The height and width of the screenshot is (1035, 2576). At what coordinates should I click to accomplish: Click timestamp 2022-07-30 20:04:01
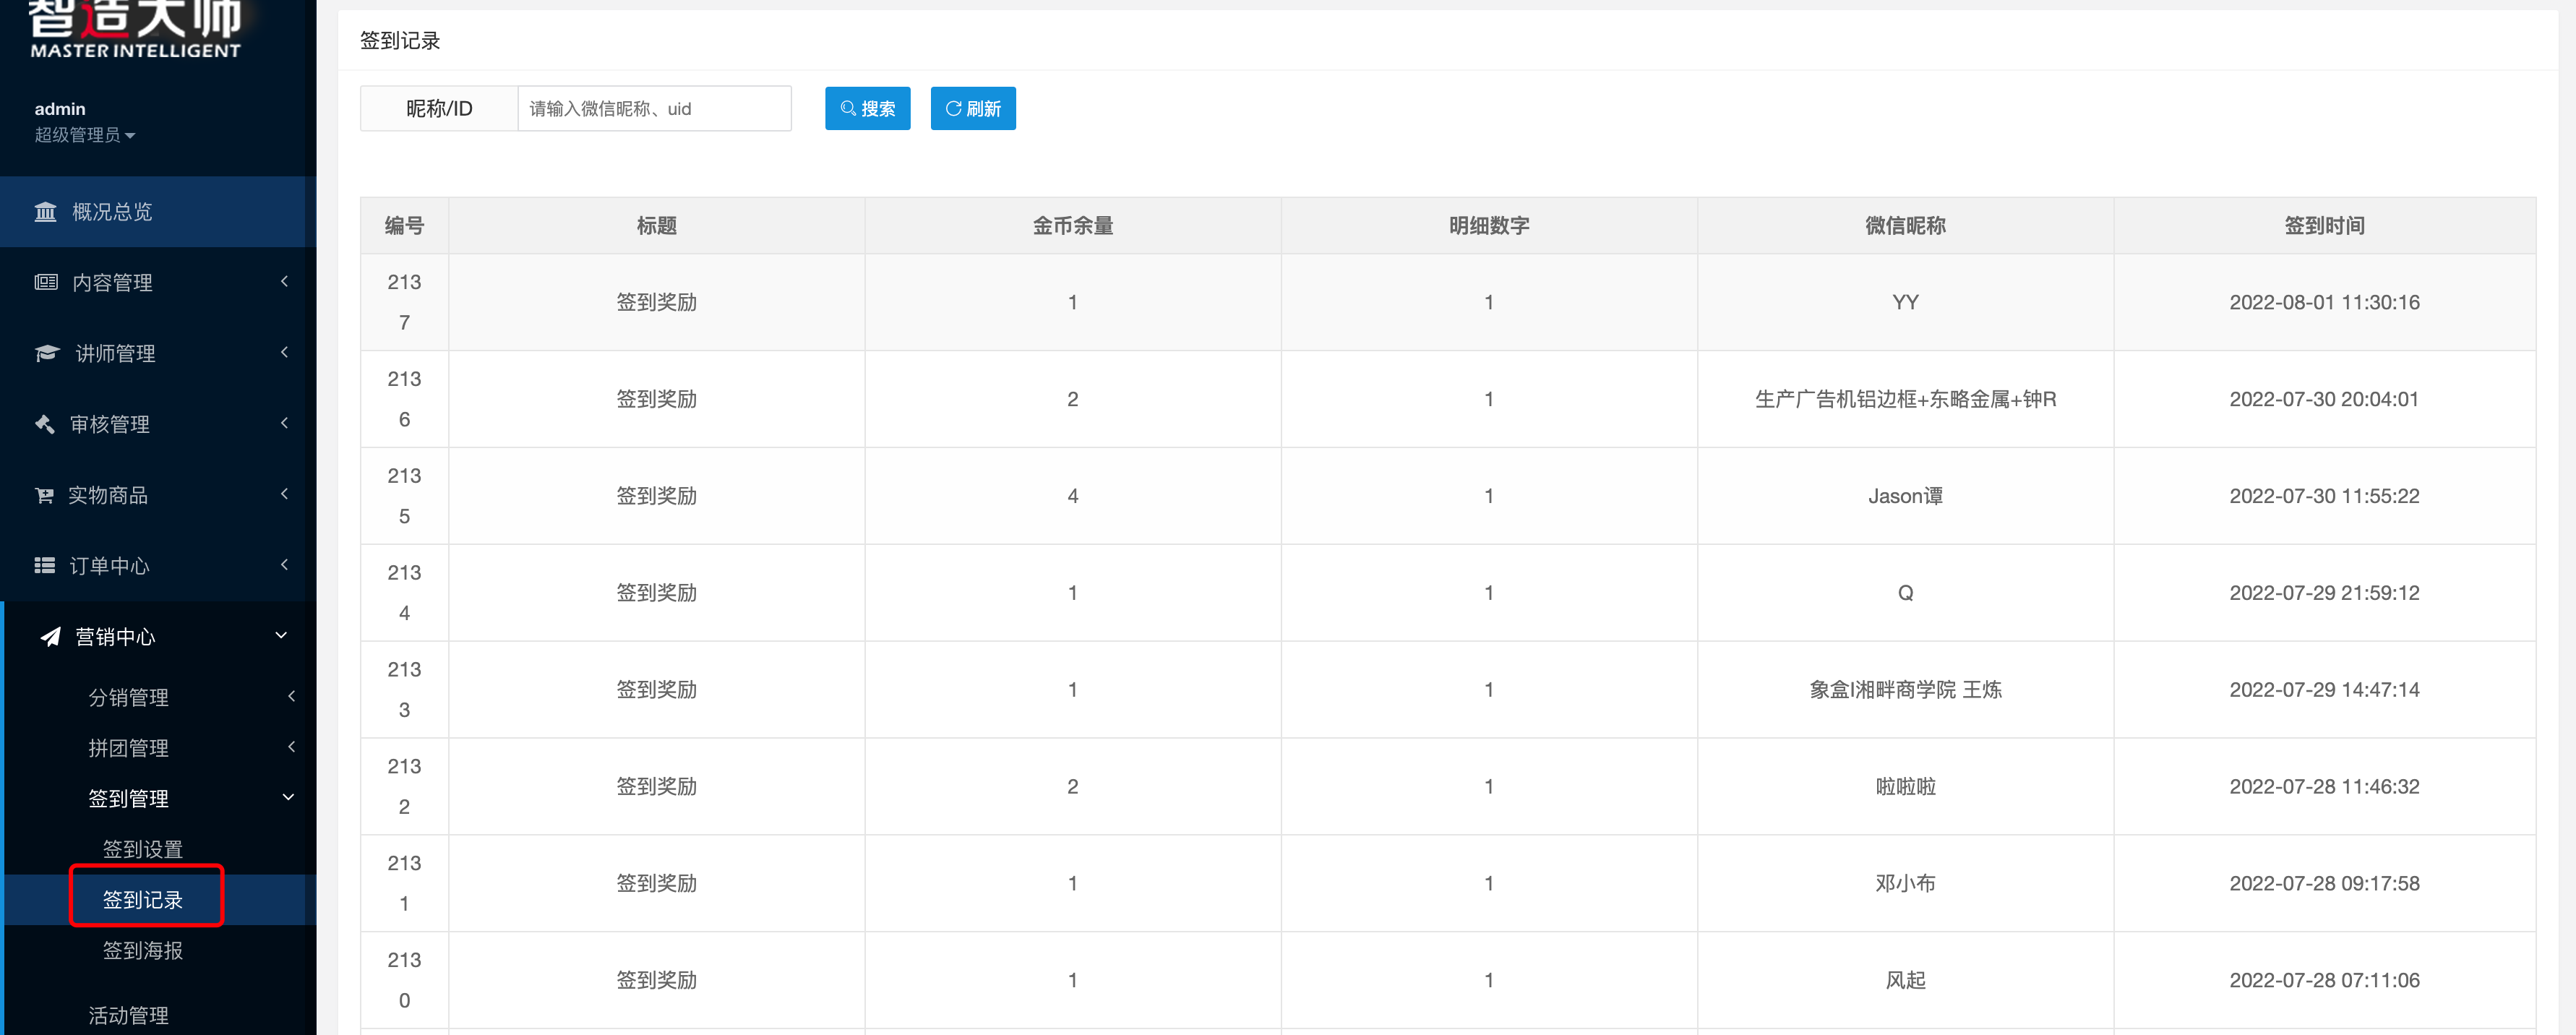2324,399
